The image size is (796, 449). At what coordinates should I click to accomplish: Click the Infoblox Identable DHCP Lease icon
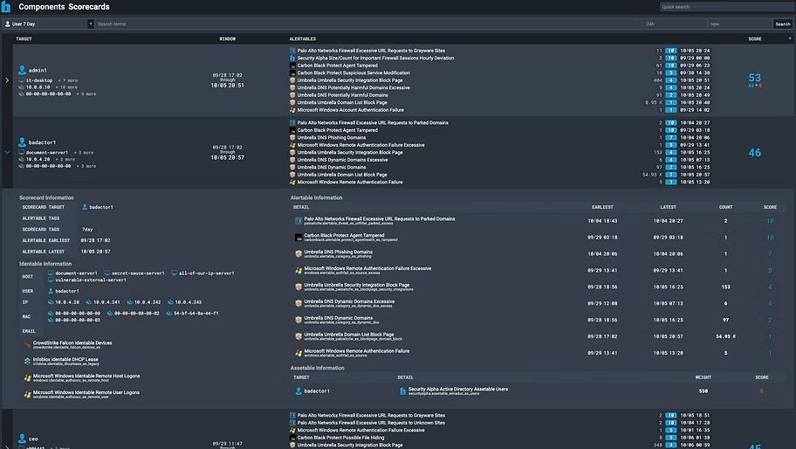[x=27, y=361]
